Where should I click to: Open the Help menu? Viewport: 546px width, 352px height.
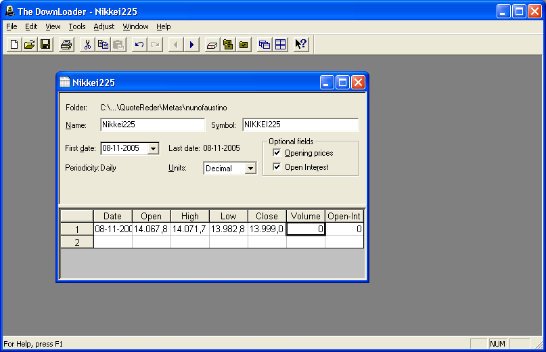pyautogui.click(x=163, y=26)
